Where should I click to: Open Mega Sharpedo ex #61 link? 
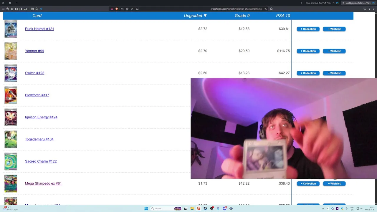tap(43, 183)
